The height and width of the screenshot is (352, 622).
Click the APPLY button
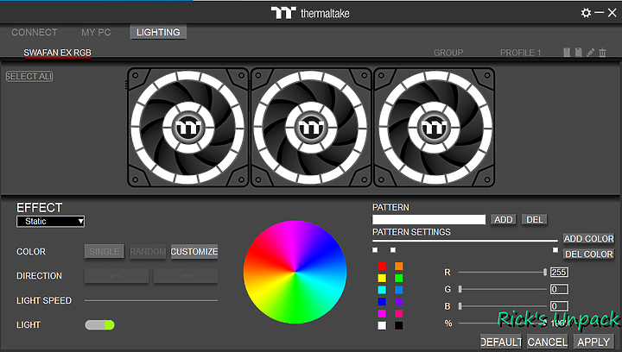point(593,342)
